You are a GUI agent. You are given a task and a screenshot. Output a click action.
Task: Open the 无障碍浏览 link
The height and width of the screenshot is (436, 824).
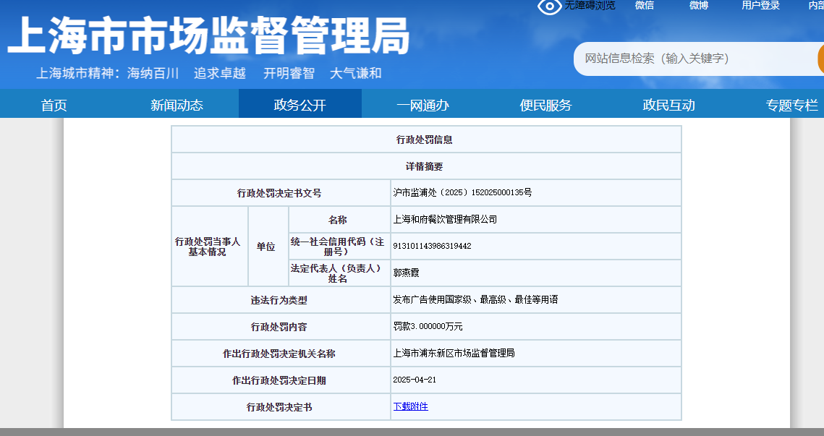(590, 5)
